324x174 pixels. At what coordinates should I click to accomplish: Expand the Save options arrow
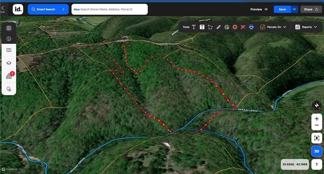tap(294, 9)
